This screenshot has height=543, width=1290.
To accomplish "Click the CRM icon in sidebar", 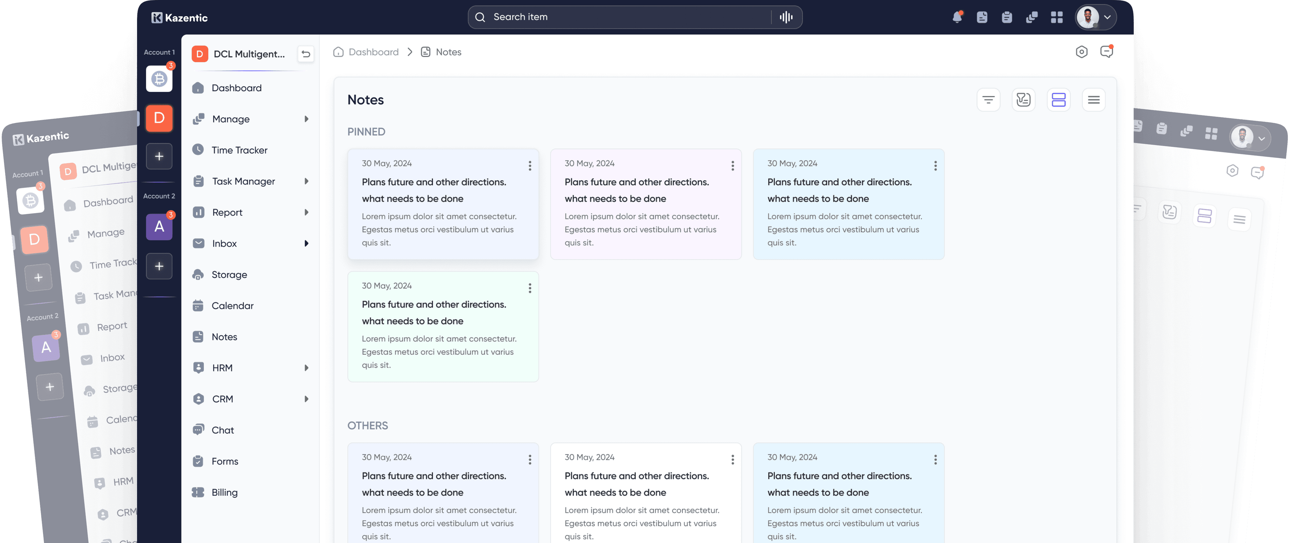I will [198, 399].
